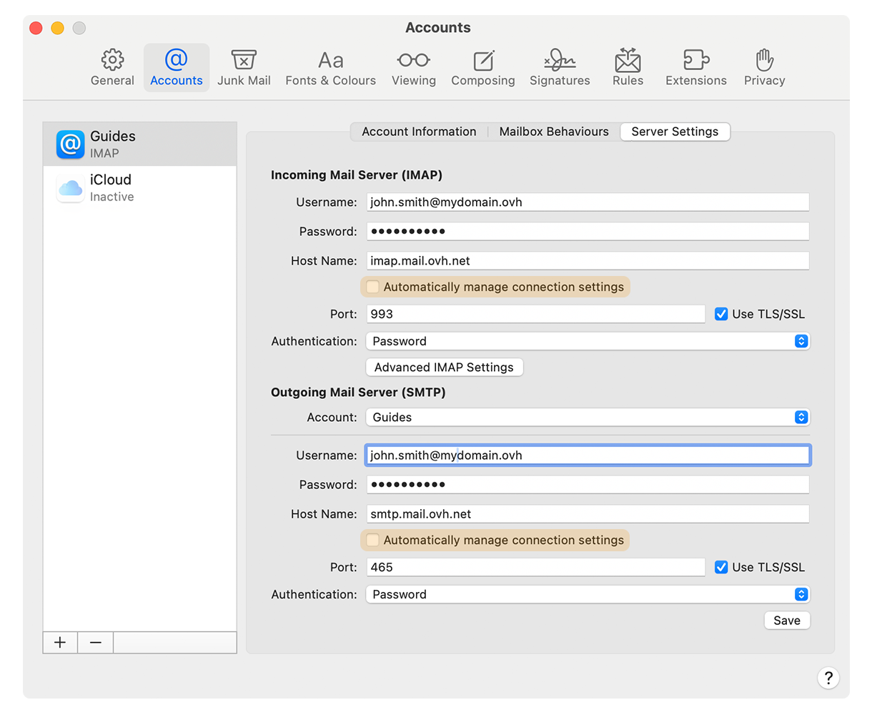Select the Junk Mail settings icon

pyautogui.click(x=244, y=67)
